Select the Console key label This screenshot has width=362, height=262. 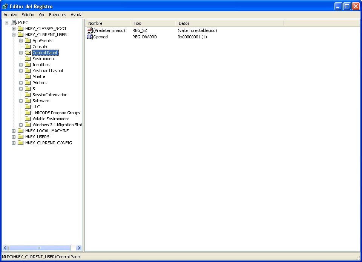[40, 47]
